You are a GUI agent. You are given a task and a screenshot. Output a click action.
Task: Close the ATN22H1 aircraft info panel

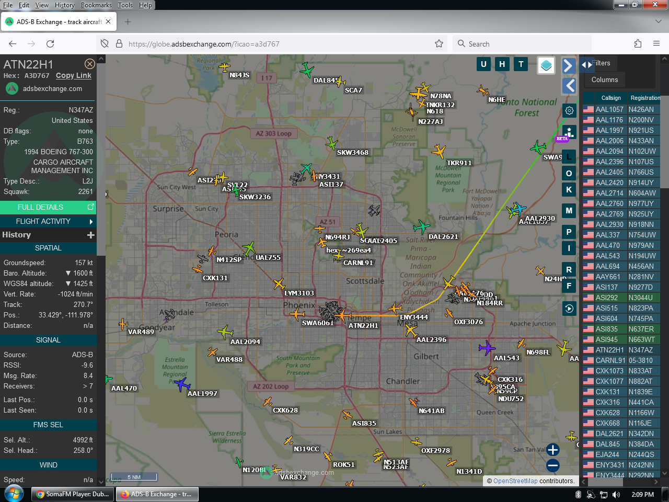90,64
